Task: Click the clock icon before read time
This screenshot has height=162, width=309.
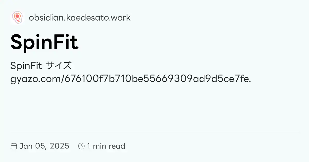Action: [x=81, y=146]
